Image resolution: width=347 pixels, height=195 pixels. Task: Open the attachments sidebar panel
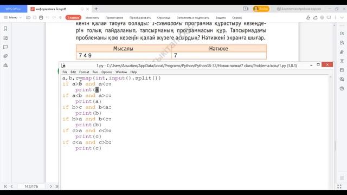tap(5, 56)
